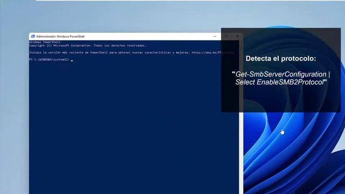
Task: Minimize the PowerShell window
Action: (x=215, y=36)
